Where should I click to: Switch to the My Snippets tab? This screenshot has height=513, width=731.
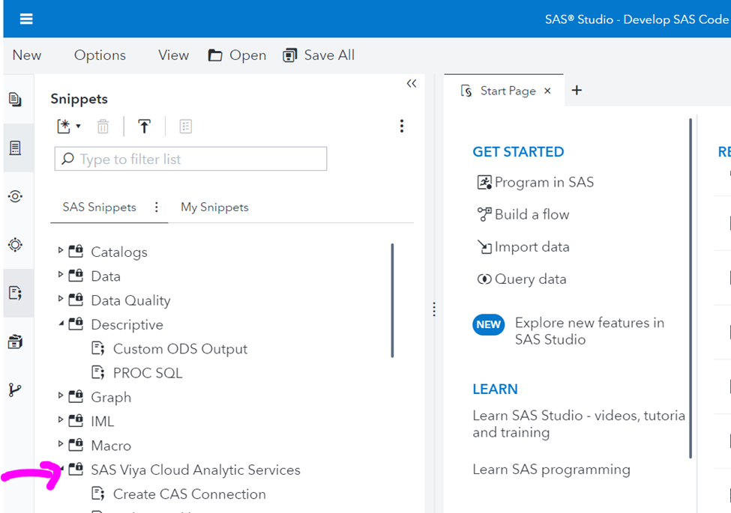[x=214, y=207]
